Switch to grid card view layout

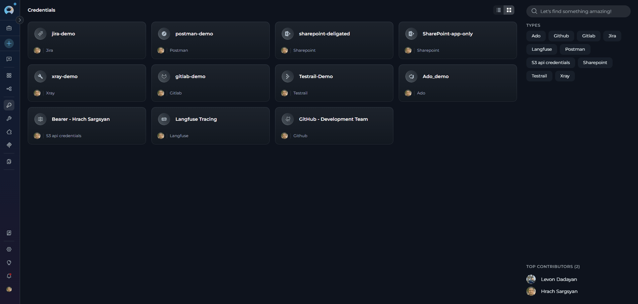(x=509, y=10)
